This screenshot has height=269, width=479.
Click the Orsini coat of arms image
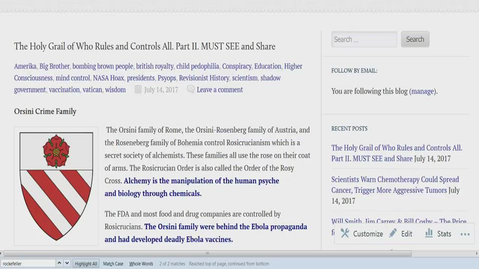[56, 186]
